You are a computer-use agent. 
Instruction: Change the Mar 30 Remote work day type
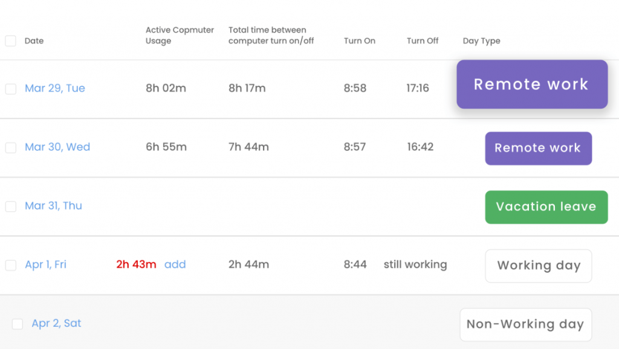pyautogui.click(x=538, y=148)
